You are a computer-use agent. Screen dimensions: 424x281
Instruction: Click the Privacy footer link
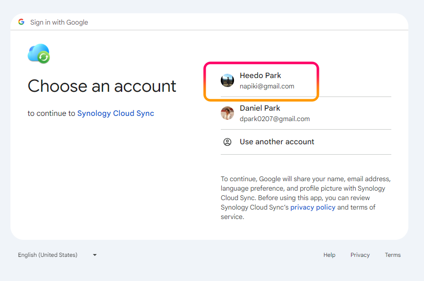pos(360,255)
